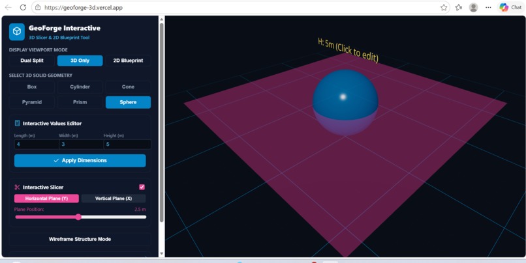The width and height of the screenshot is (526, 263).
Task: Click the Apply Dimensions button
Action: pyautogui.click(x=80, y=161)
